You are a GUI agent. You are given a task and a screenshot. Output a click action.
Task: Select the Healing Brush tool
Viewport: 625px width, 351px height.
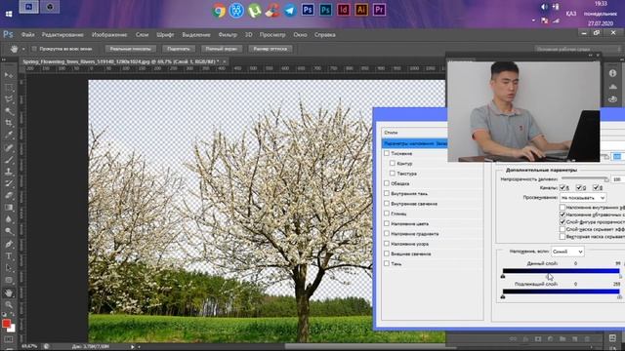[9, 147]
